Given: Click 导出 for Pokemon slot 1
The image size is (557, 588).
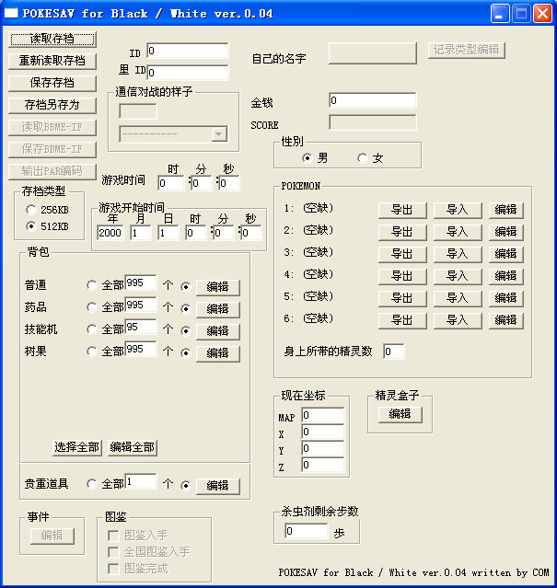Looking at the screenshot, I should 402,211.
